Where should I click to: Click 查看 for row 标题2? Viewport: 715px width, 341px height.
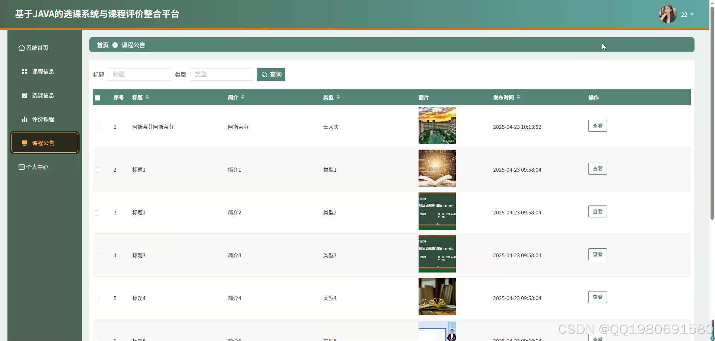597,211
